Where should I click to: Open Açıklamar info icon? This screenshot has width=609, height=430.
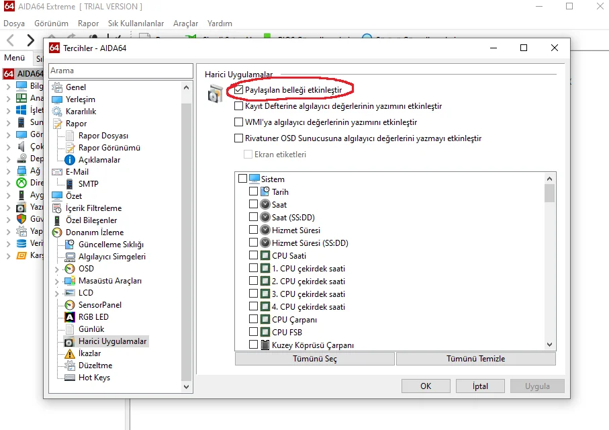point(70,160)
